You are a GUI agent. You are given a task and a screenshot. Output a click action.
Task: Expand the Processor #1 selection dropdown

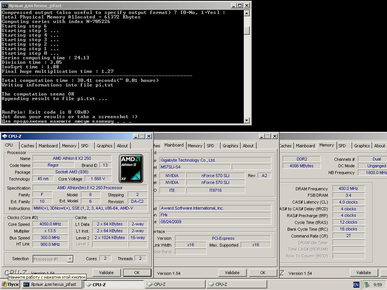click(70, 259)
